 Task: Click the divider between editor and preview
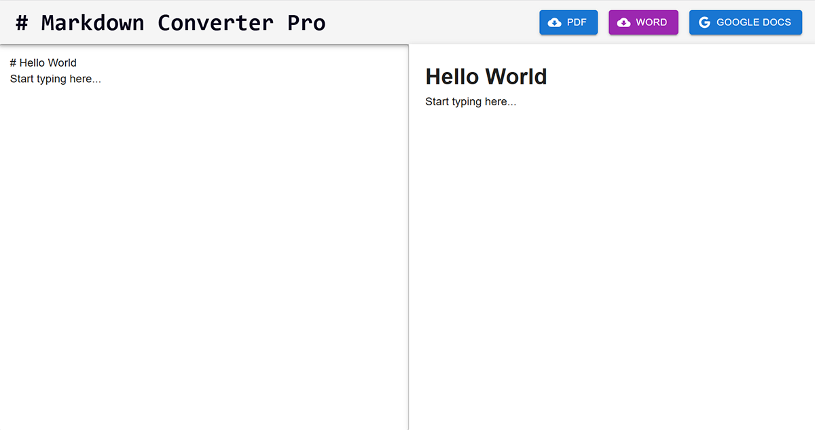pyautogui.click(x=409, y=238)
